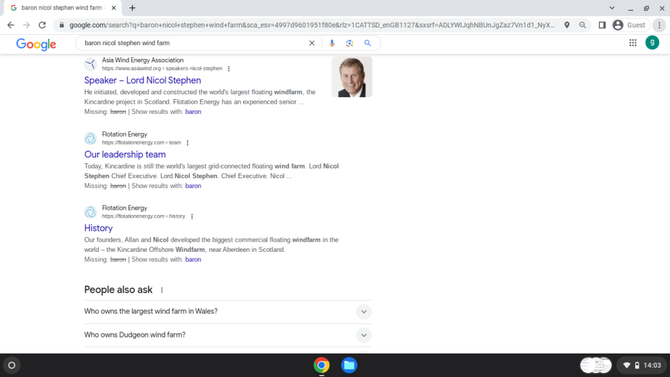Clear the search box text
The image size is (670, 377).
312,43
